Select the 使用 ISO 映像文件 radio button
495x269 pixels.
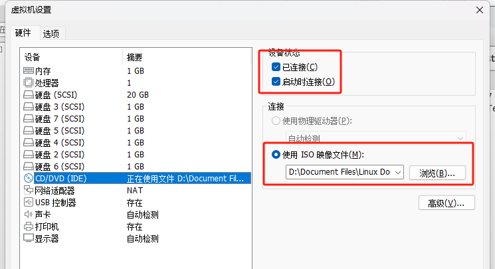[276, 155]
